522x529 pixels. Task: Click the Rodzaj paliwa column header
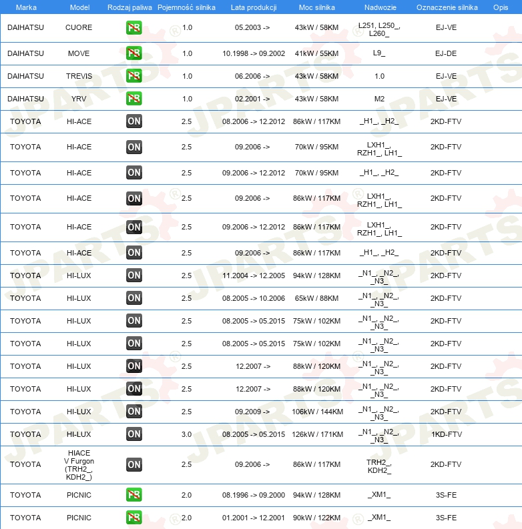[129, 7]
